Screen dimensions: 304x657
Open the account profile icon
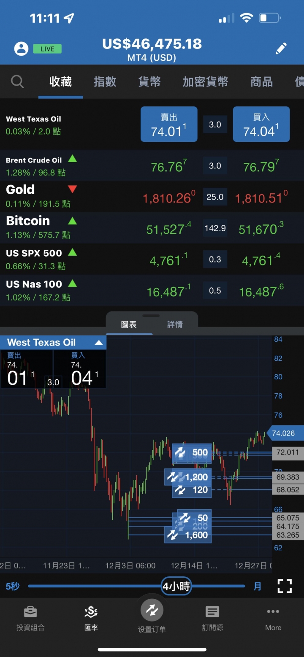pyautogui.click(x=21, y=49)
